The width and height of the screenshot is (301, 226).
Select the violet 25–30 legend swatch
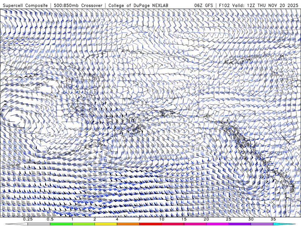point(240,224)
